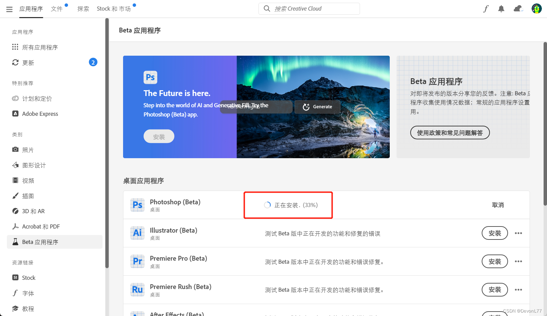547x316 pixels.
Task: Click the Generate button in the banner
Action: (x=318, y=107)
